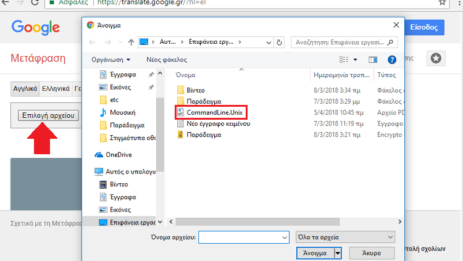This screenshot has width=463, height=261.
Task: Open the file type filter combo box
Action: [x=345, y=237]
